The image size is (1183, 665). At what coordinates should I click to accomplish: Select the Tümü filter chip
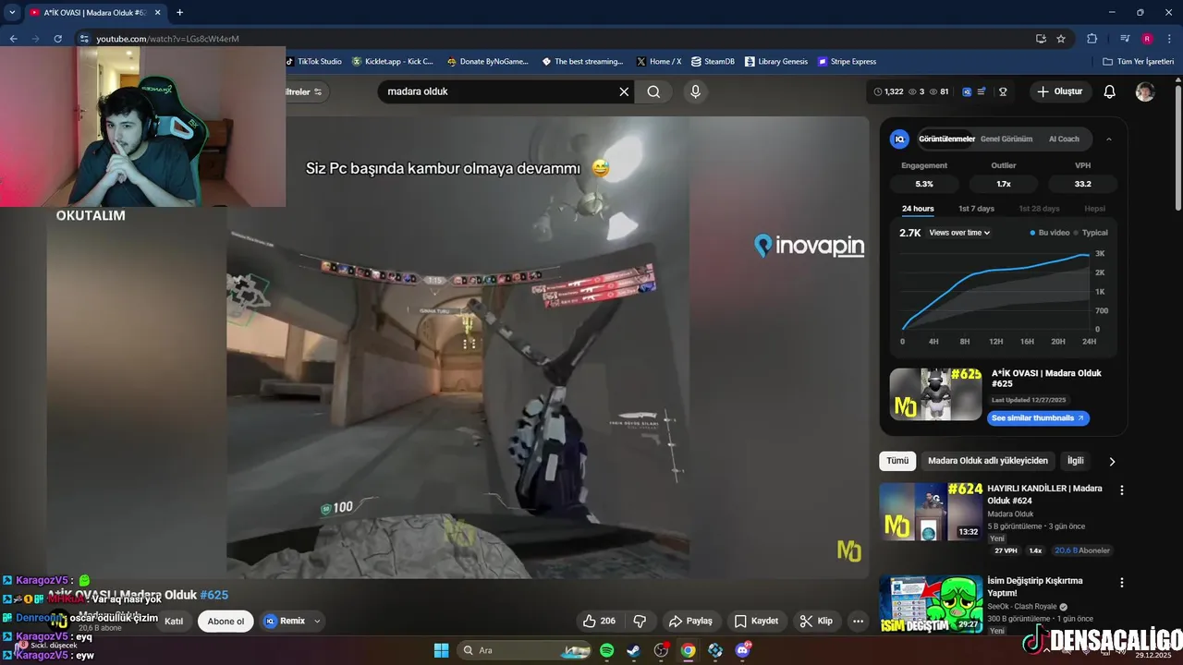click(897, 461)
